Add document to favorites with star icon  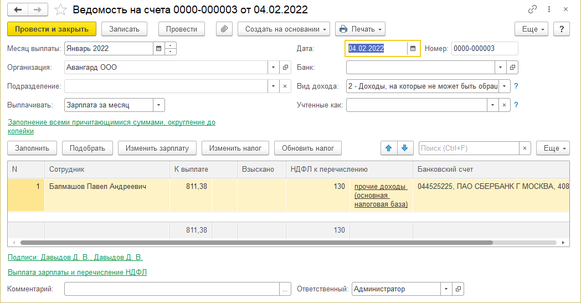[x=60, y=9]
